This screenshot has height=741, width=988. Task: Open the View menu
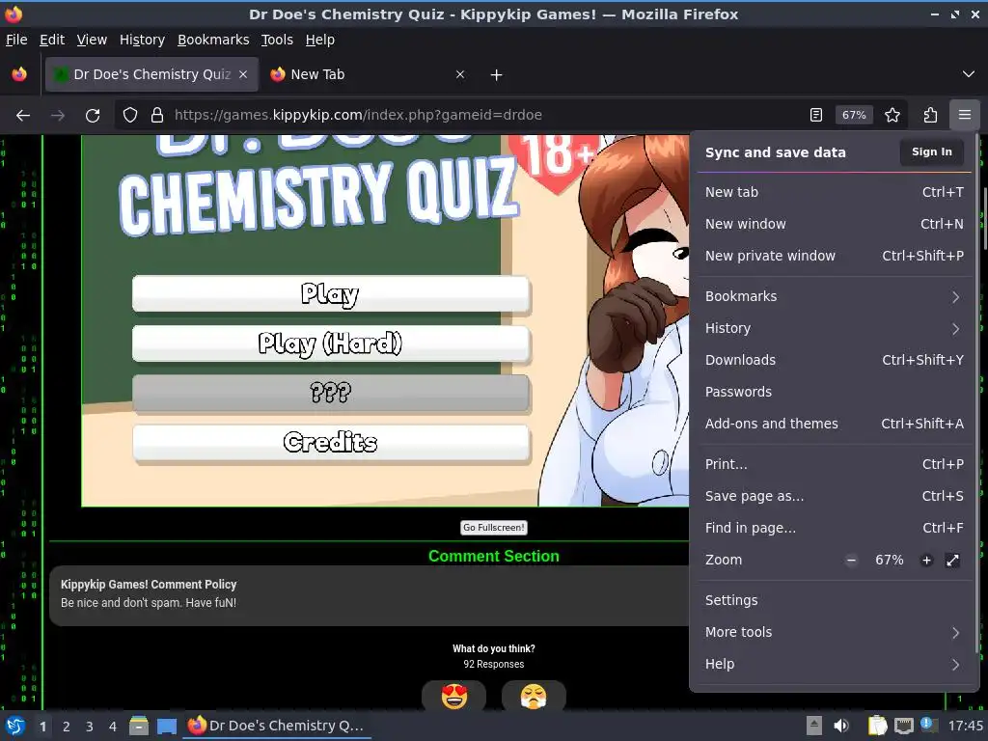click(92, 40)
